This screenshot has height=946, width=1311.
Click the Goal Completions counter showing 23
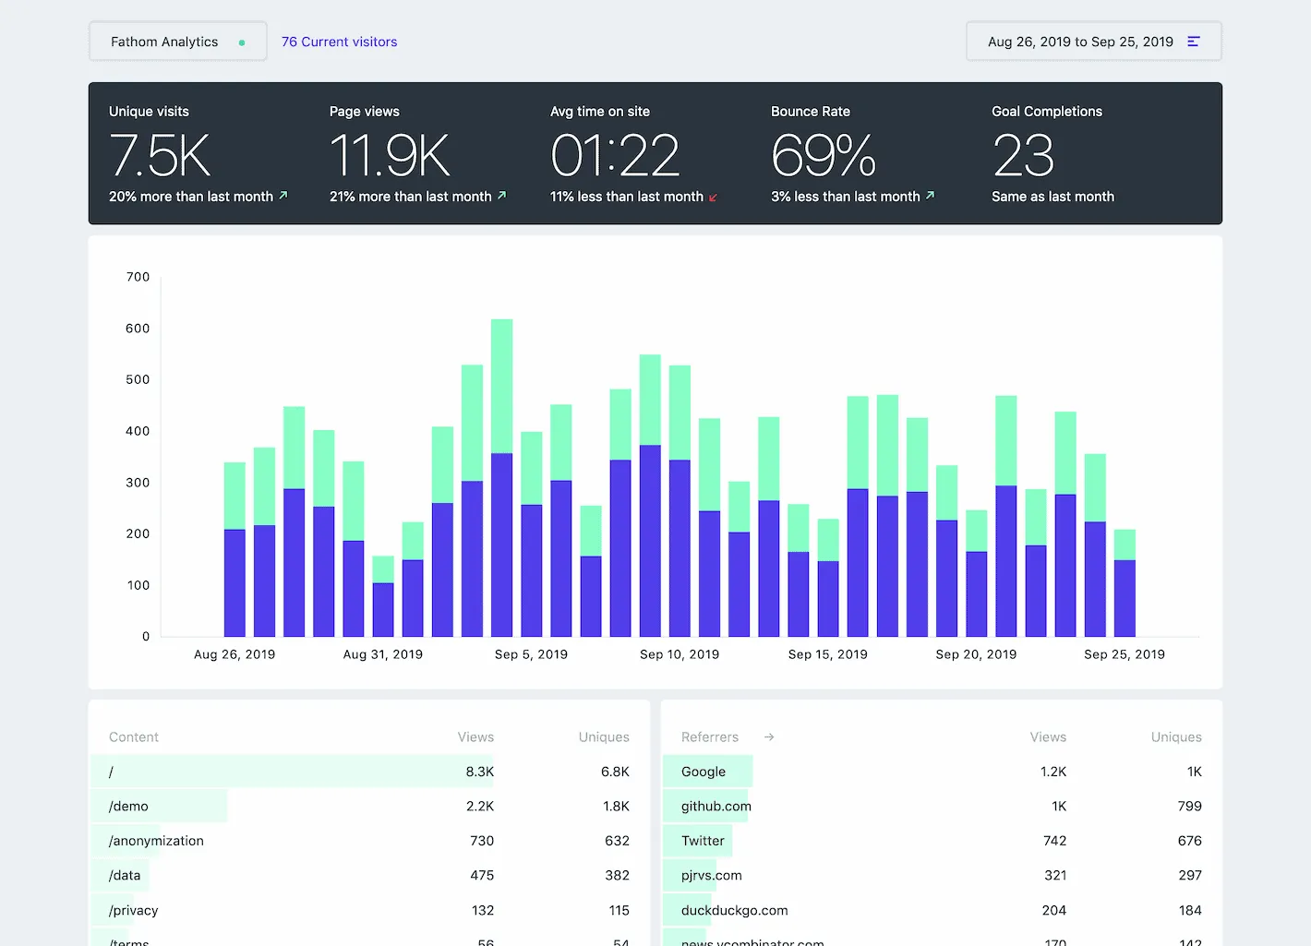(1023, 155)
